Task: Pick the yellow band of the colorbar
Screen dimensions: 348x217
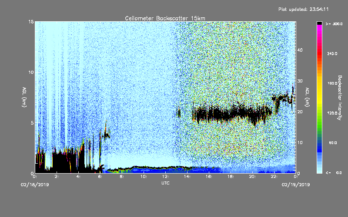Action: coord(319,91)
